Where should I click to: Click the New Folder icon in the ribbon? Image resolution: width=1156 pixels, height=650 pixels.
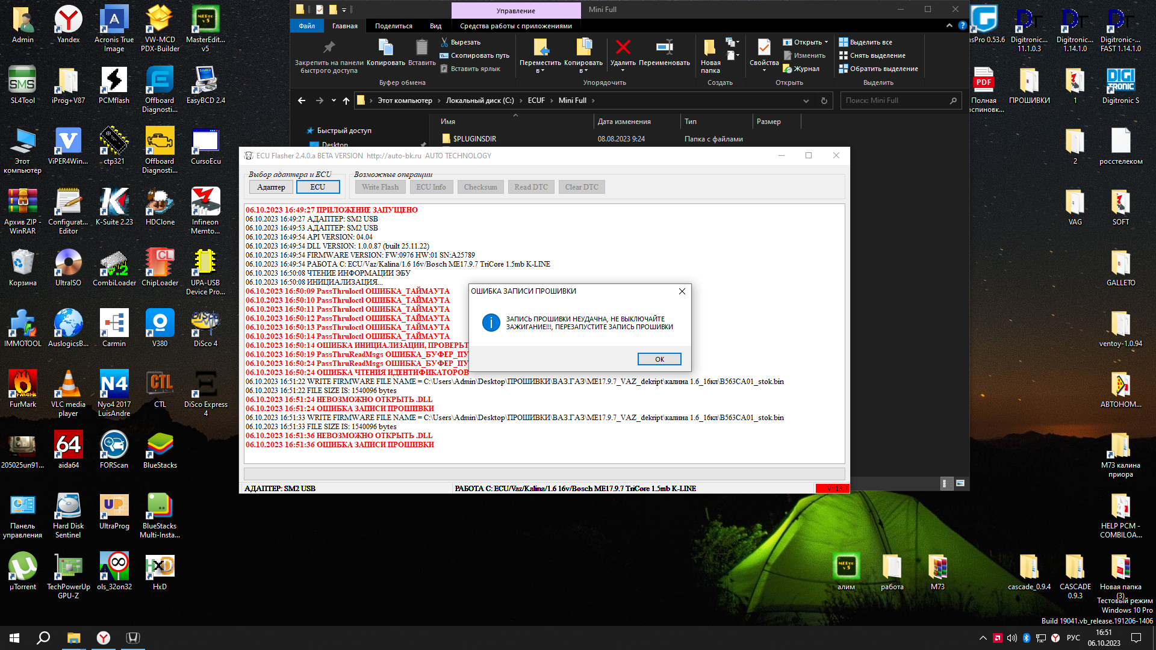(710, 48)
